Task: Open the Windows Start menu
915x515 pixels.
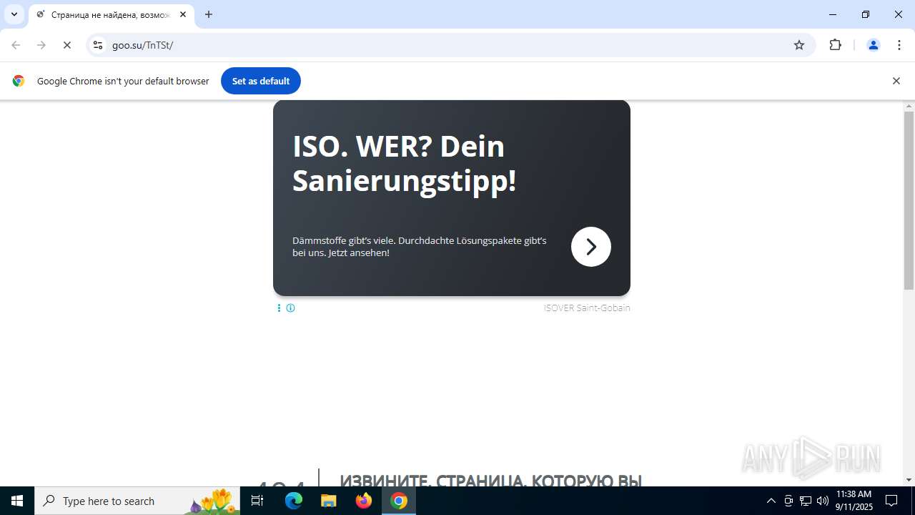Action: pyautogui.click(x=17, y=501)
